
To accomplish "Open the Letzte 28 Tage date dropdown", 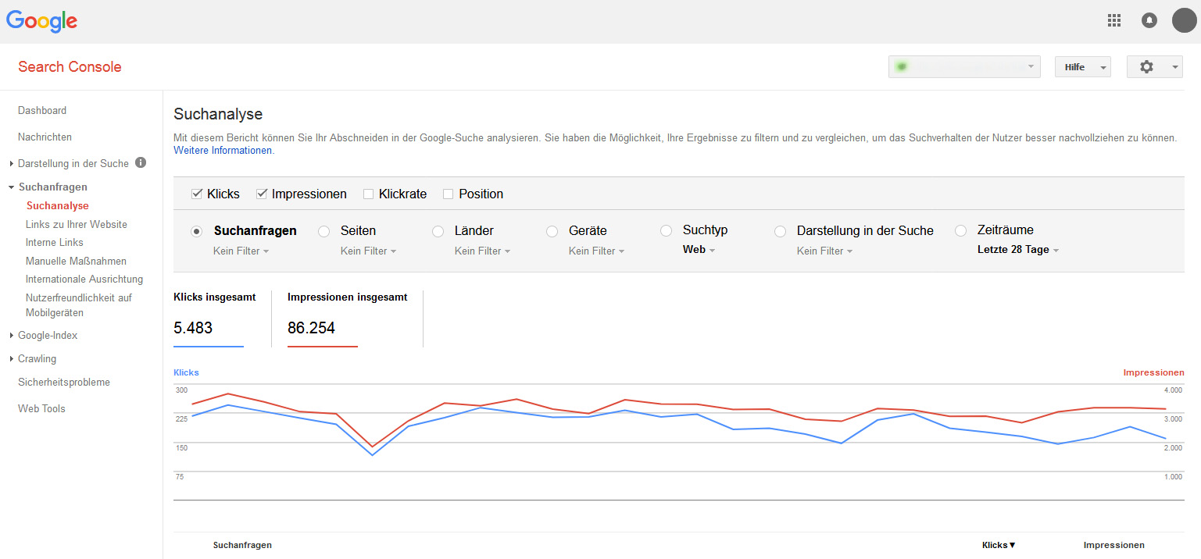I will [1018, 251].
